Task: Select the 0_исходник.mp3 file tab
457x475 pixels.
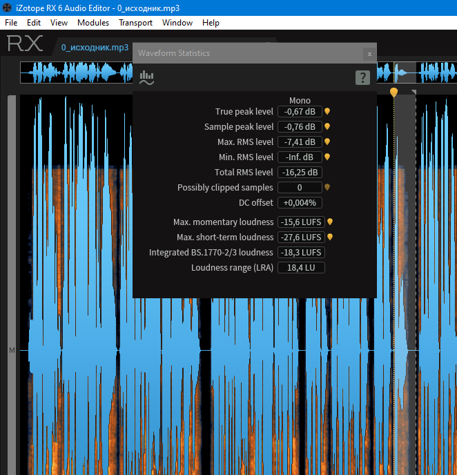Action: (x=95, y=48)
